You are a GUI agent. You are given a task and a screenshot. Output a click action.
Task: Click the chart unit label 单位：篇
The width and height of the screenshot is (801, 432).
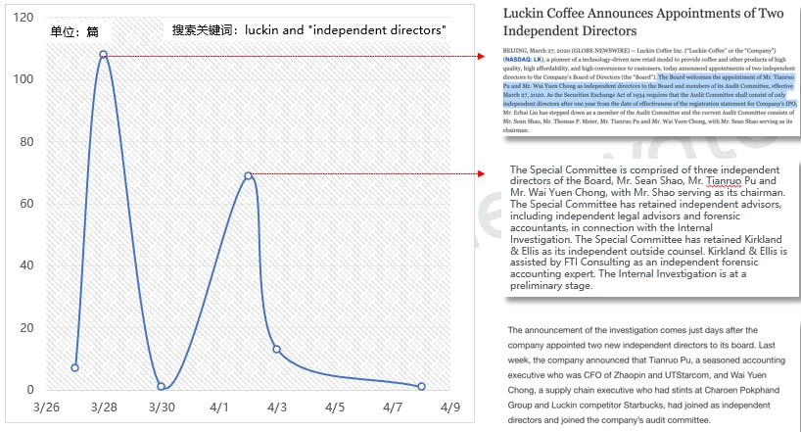tap(74, 31)
